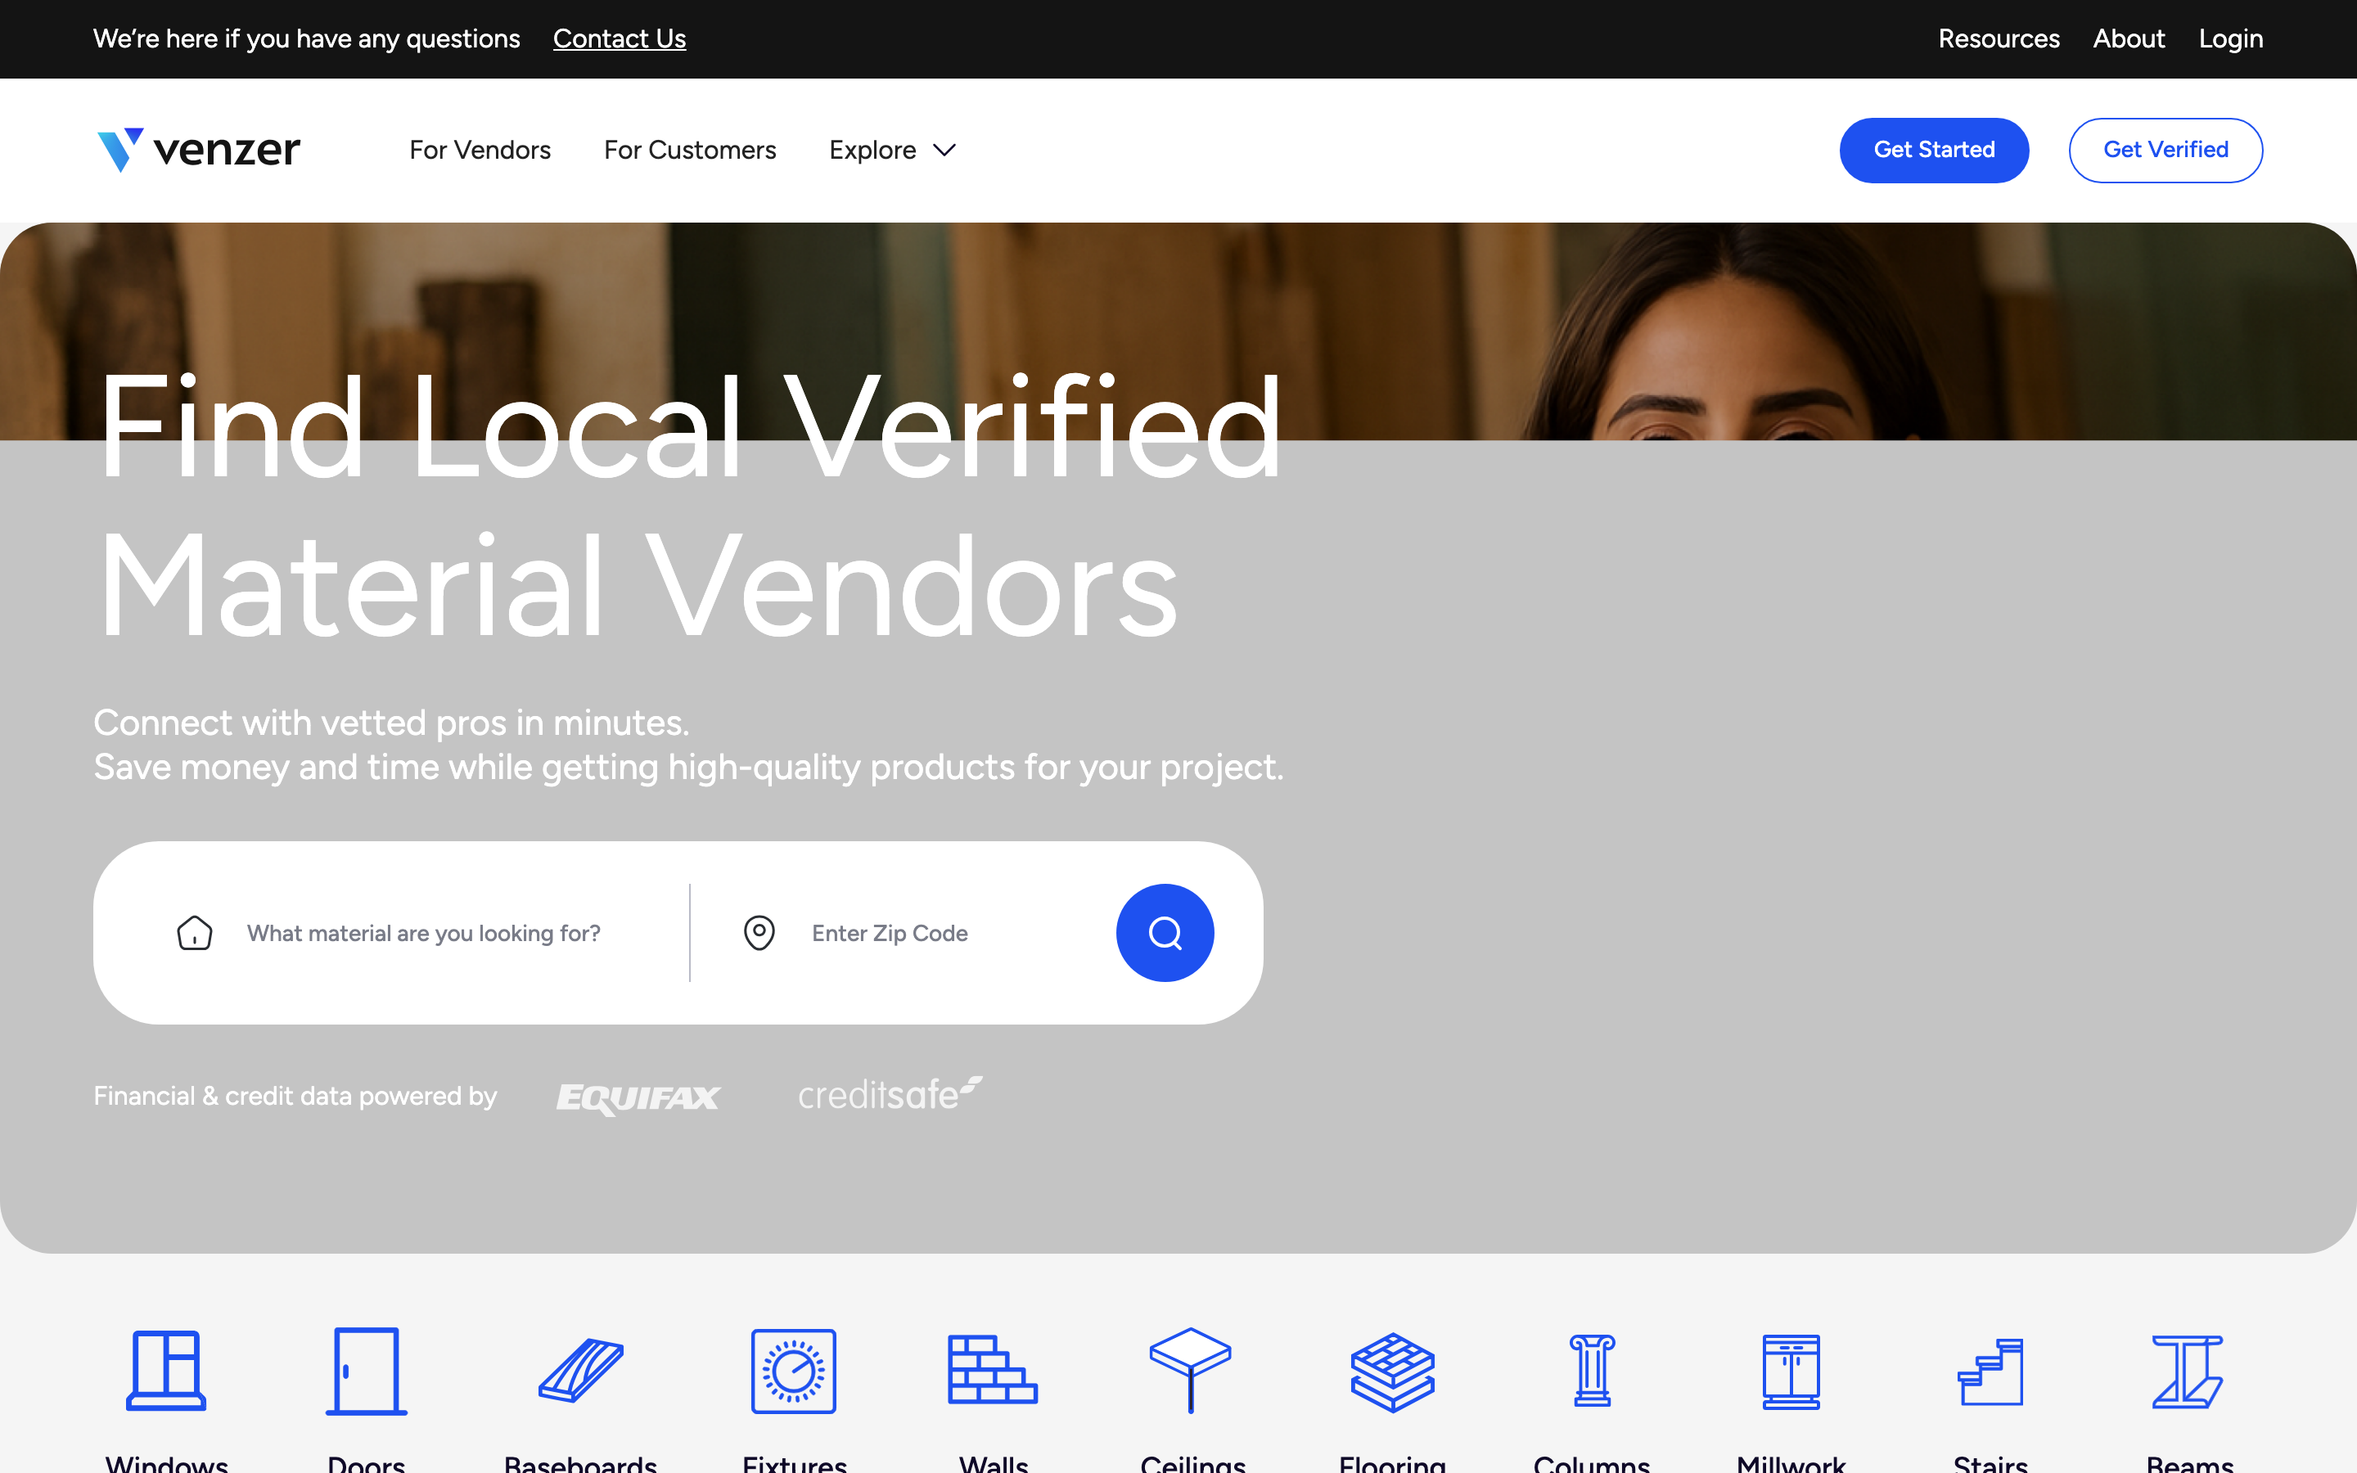Choose the Fixtures category icon
This screenshot has height=1473, width=2357.
pos(794,1370)
